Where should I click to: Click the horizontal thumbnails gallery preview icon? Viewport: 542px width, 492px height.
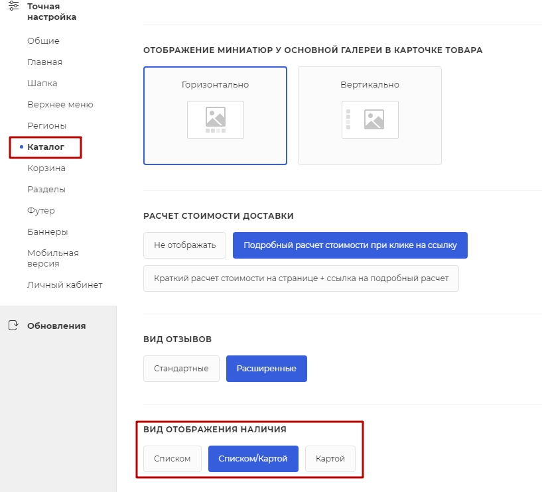216,119
